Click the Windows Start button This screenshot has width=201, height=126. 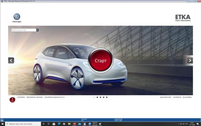[2, 124]
